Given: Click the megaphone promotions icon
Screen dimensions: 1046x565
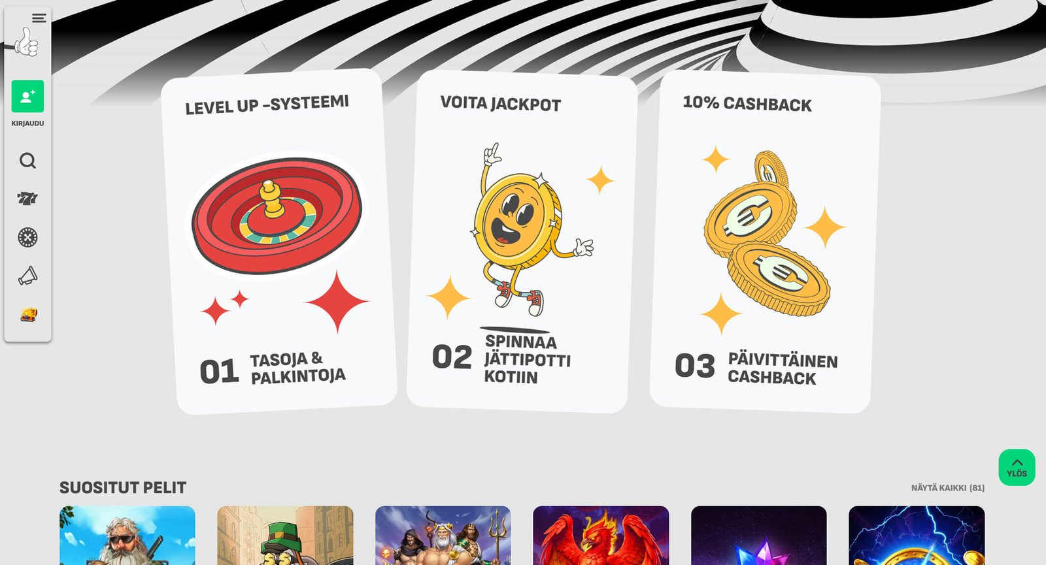Looking at the screenshot, I should tap(27, 276).
